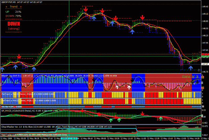Select the Chop-Whacker Ver. 1.0 label
The width and height of the screenshot is (209, 140).
click(12, 127)
